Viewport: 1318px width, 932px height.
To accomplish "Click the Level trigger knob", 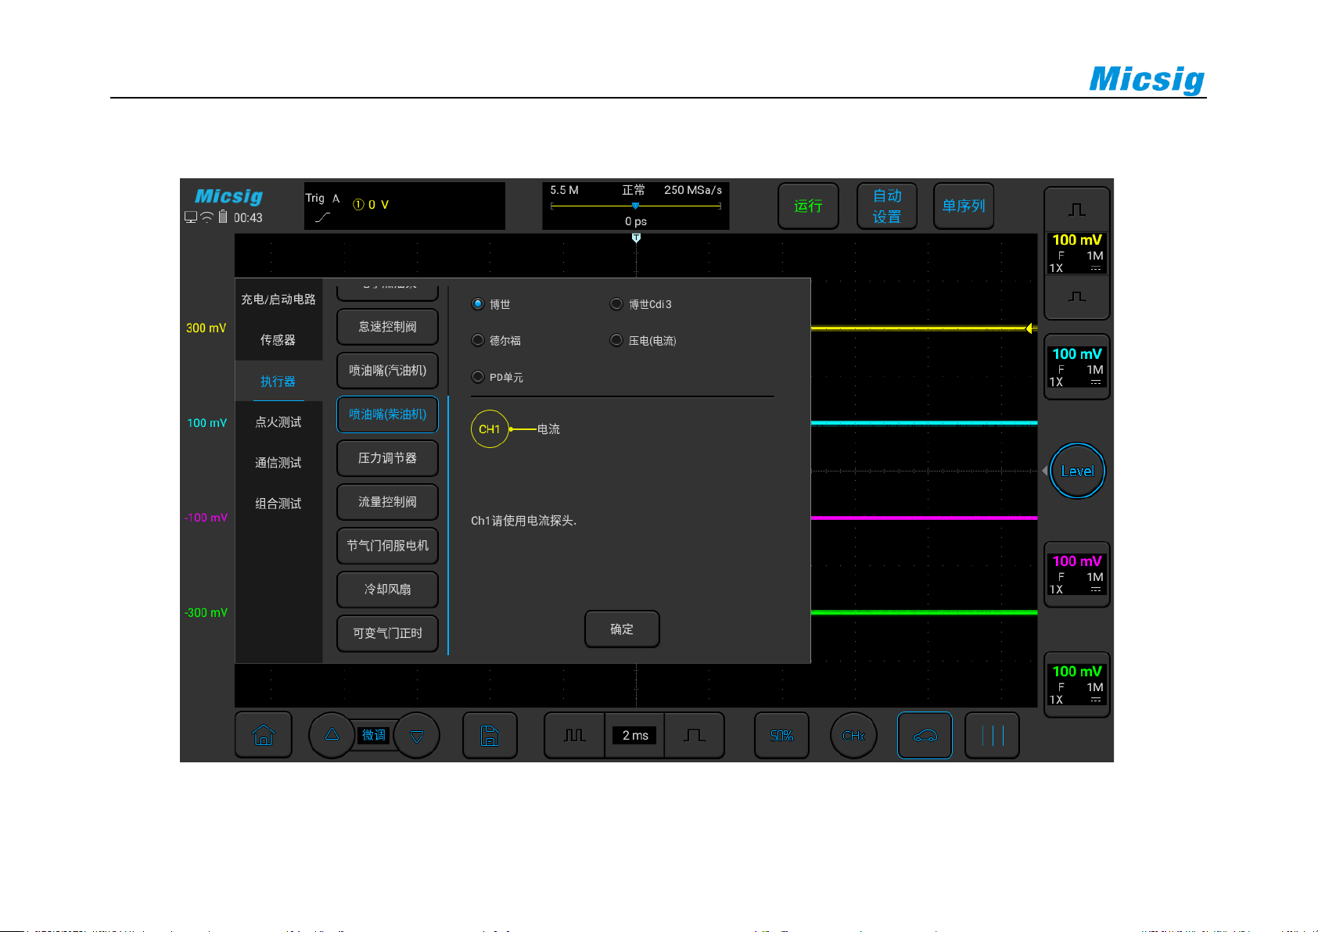I will 1077,471.
